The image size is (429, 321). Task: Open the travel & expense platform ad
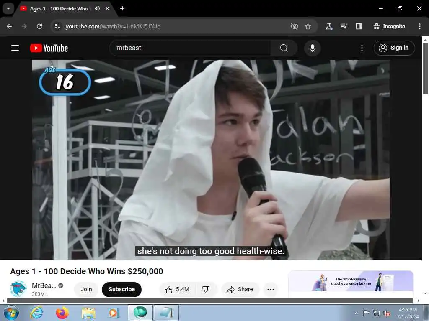[351, 281]
